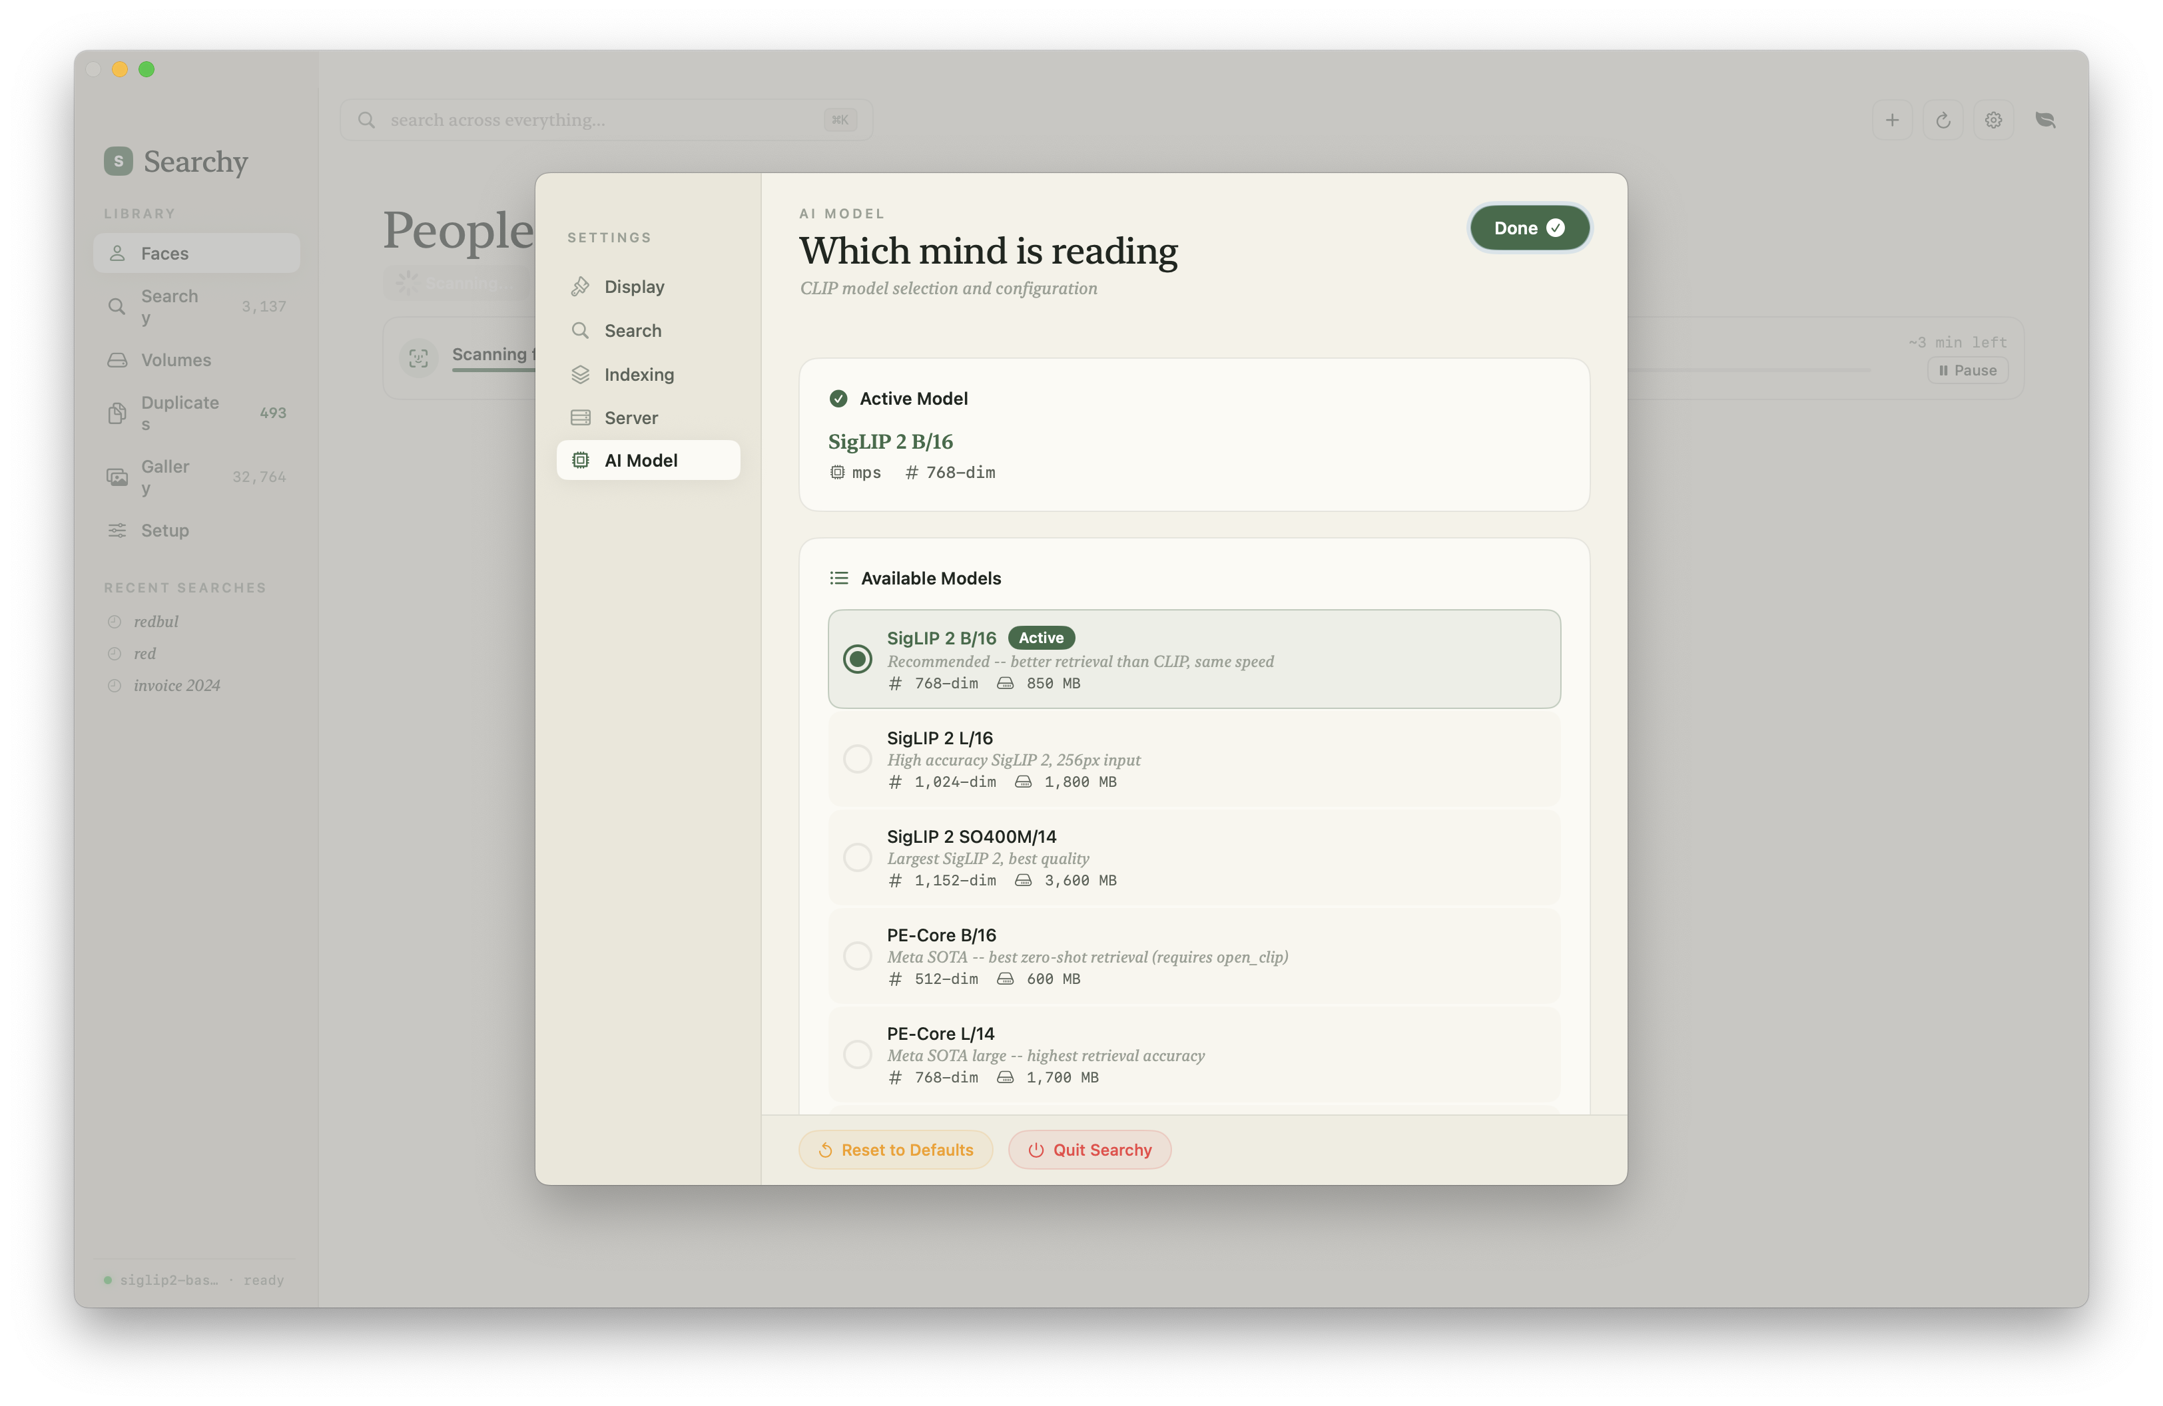Viewport: 2163px width, 1406px height.
Task: Click the '1,024-dim' label
Action: [955, 782]
